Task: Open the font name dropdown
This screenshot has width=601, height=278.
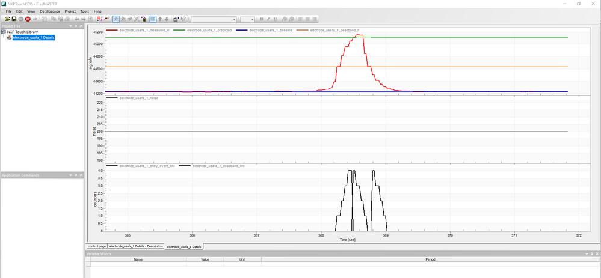Action: [x=234, y=19]
